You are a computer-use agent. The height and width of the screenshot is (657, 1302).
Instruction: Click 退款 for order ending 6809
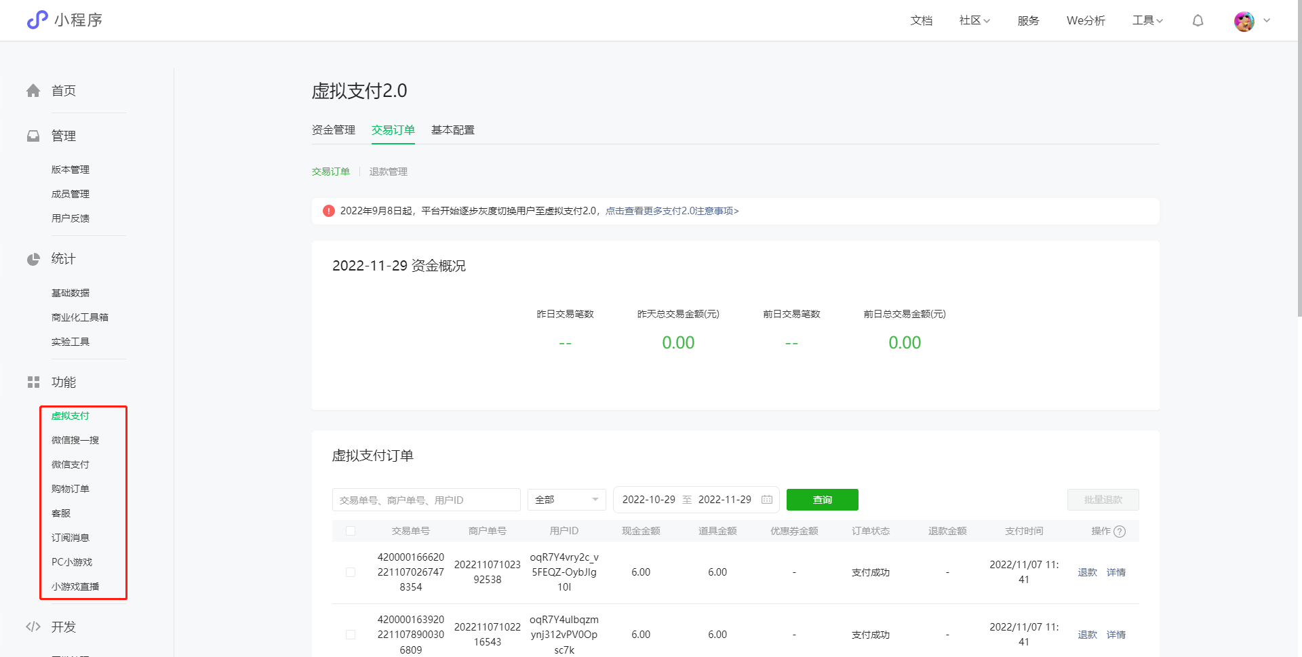(x=1088, y=635)
